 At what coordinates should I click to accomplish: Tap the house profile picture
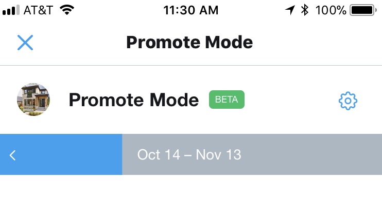coord(33,100)
